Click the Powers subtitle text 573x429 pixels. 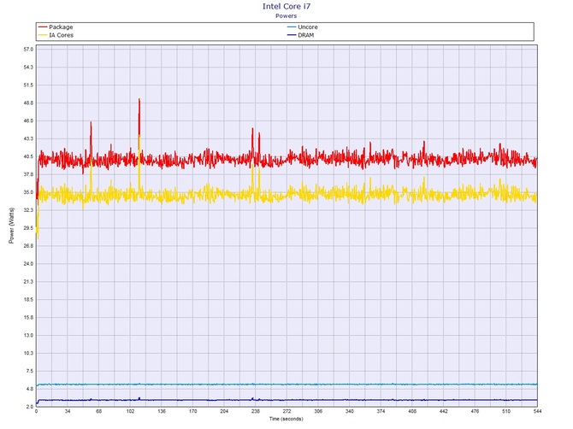pyautogui.click(x=286, y=15)
